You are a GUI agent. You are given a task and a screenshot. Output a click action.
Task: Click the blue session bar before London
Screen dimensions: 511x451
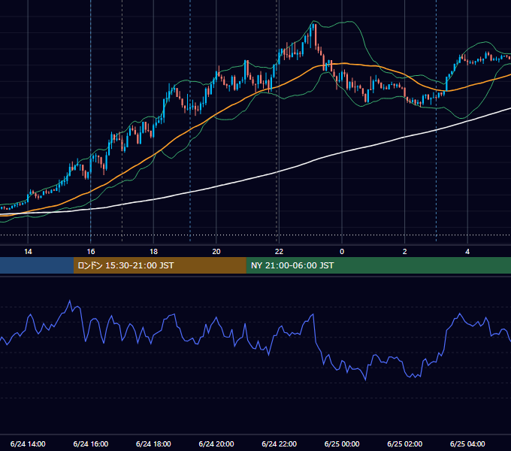pos(37,265)
